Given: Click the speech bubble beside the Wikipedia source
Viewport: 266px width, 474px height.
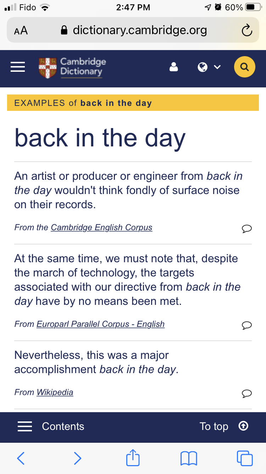Looking at the screenshot, I should 246,393.
